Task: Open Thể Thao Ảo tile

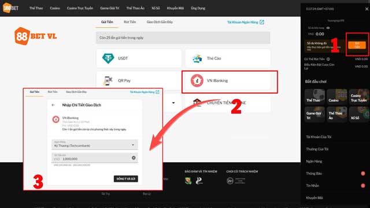Action: point(336,114)
